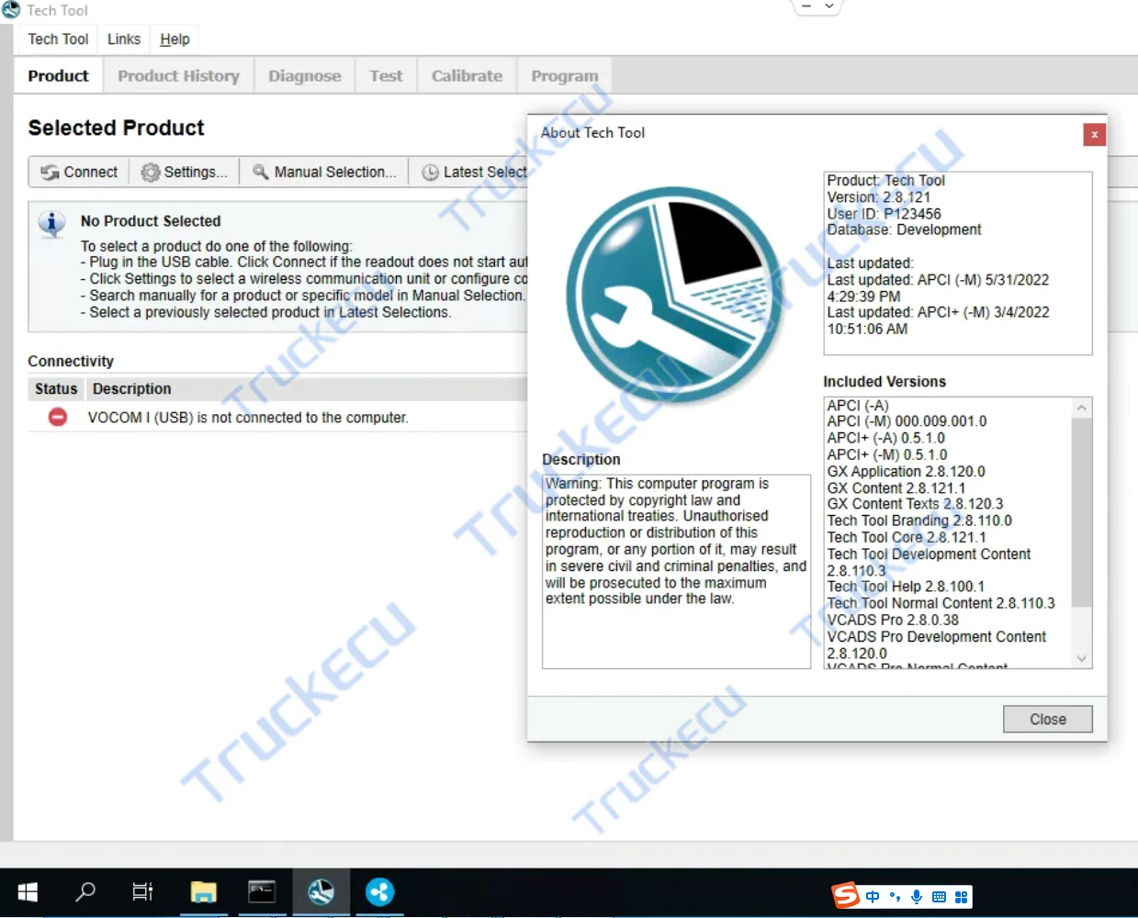The width and height of the screenshot is (1138, 918).
Task: Select 'GX Application 2.8.120.0' entry
Action: click(x=906, y=471)
